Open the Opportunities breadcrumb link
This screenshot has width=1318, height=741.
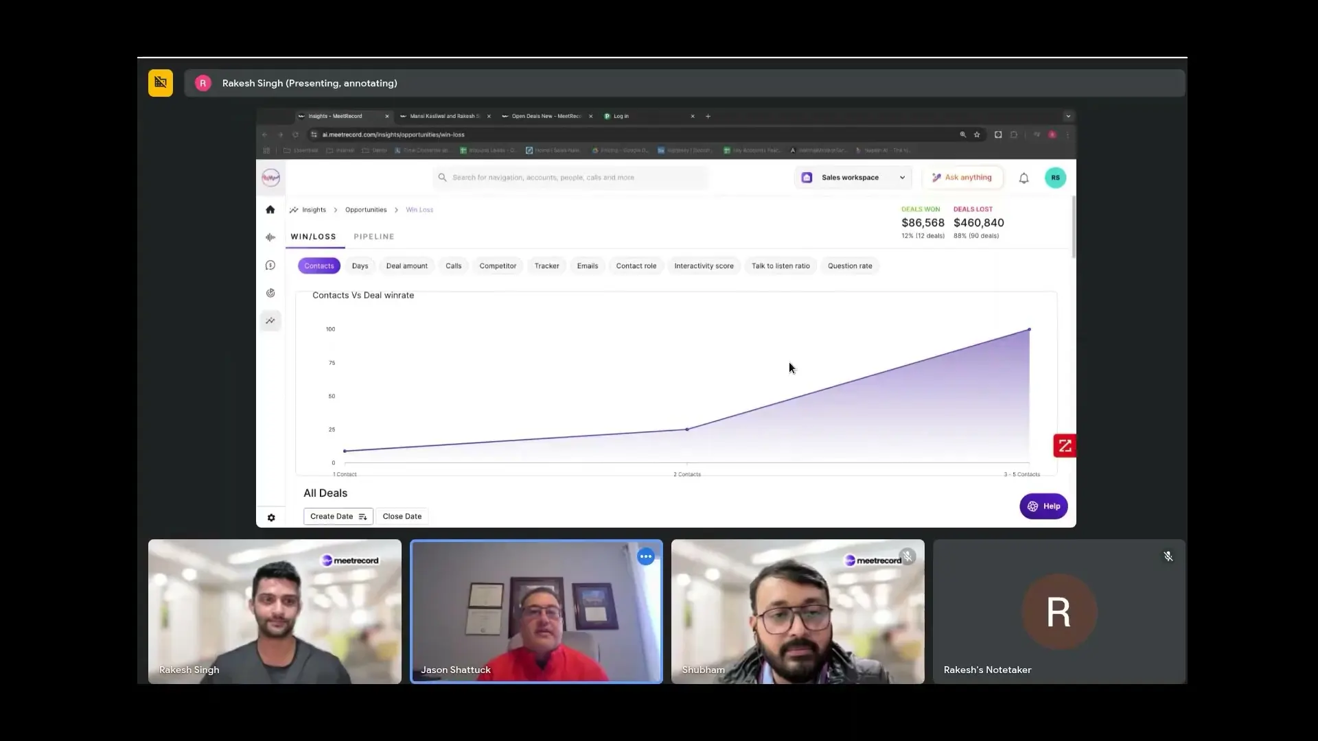pyautogui.click(x=366, y=210)
